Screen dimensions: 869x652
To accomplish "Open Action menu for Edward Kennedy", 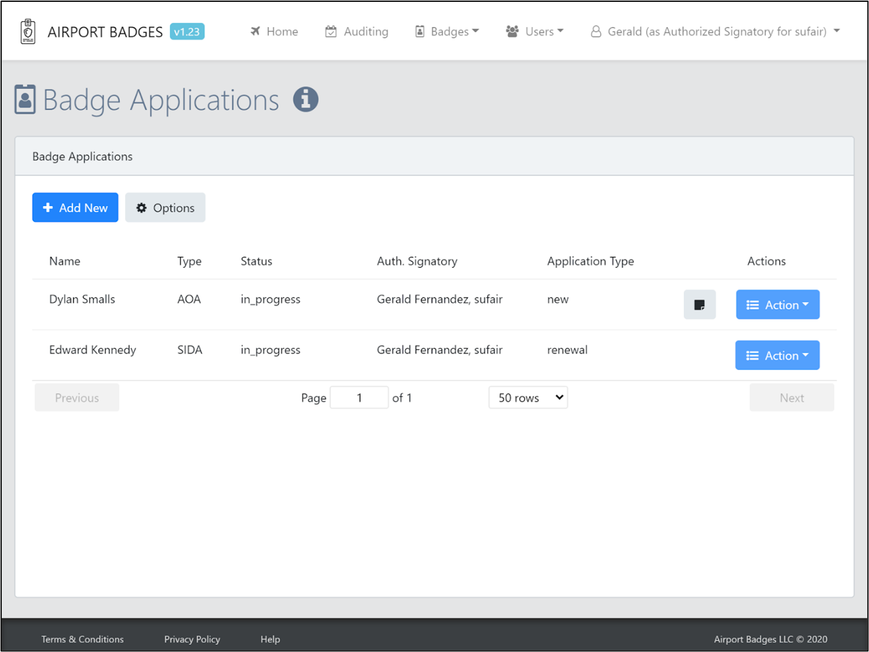I will (x=778, y=356).
